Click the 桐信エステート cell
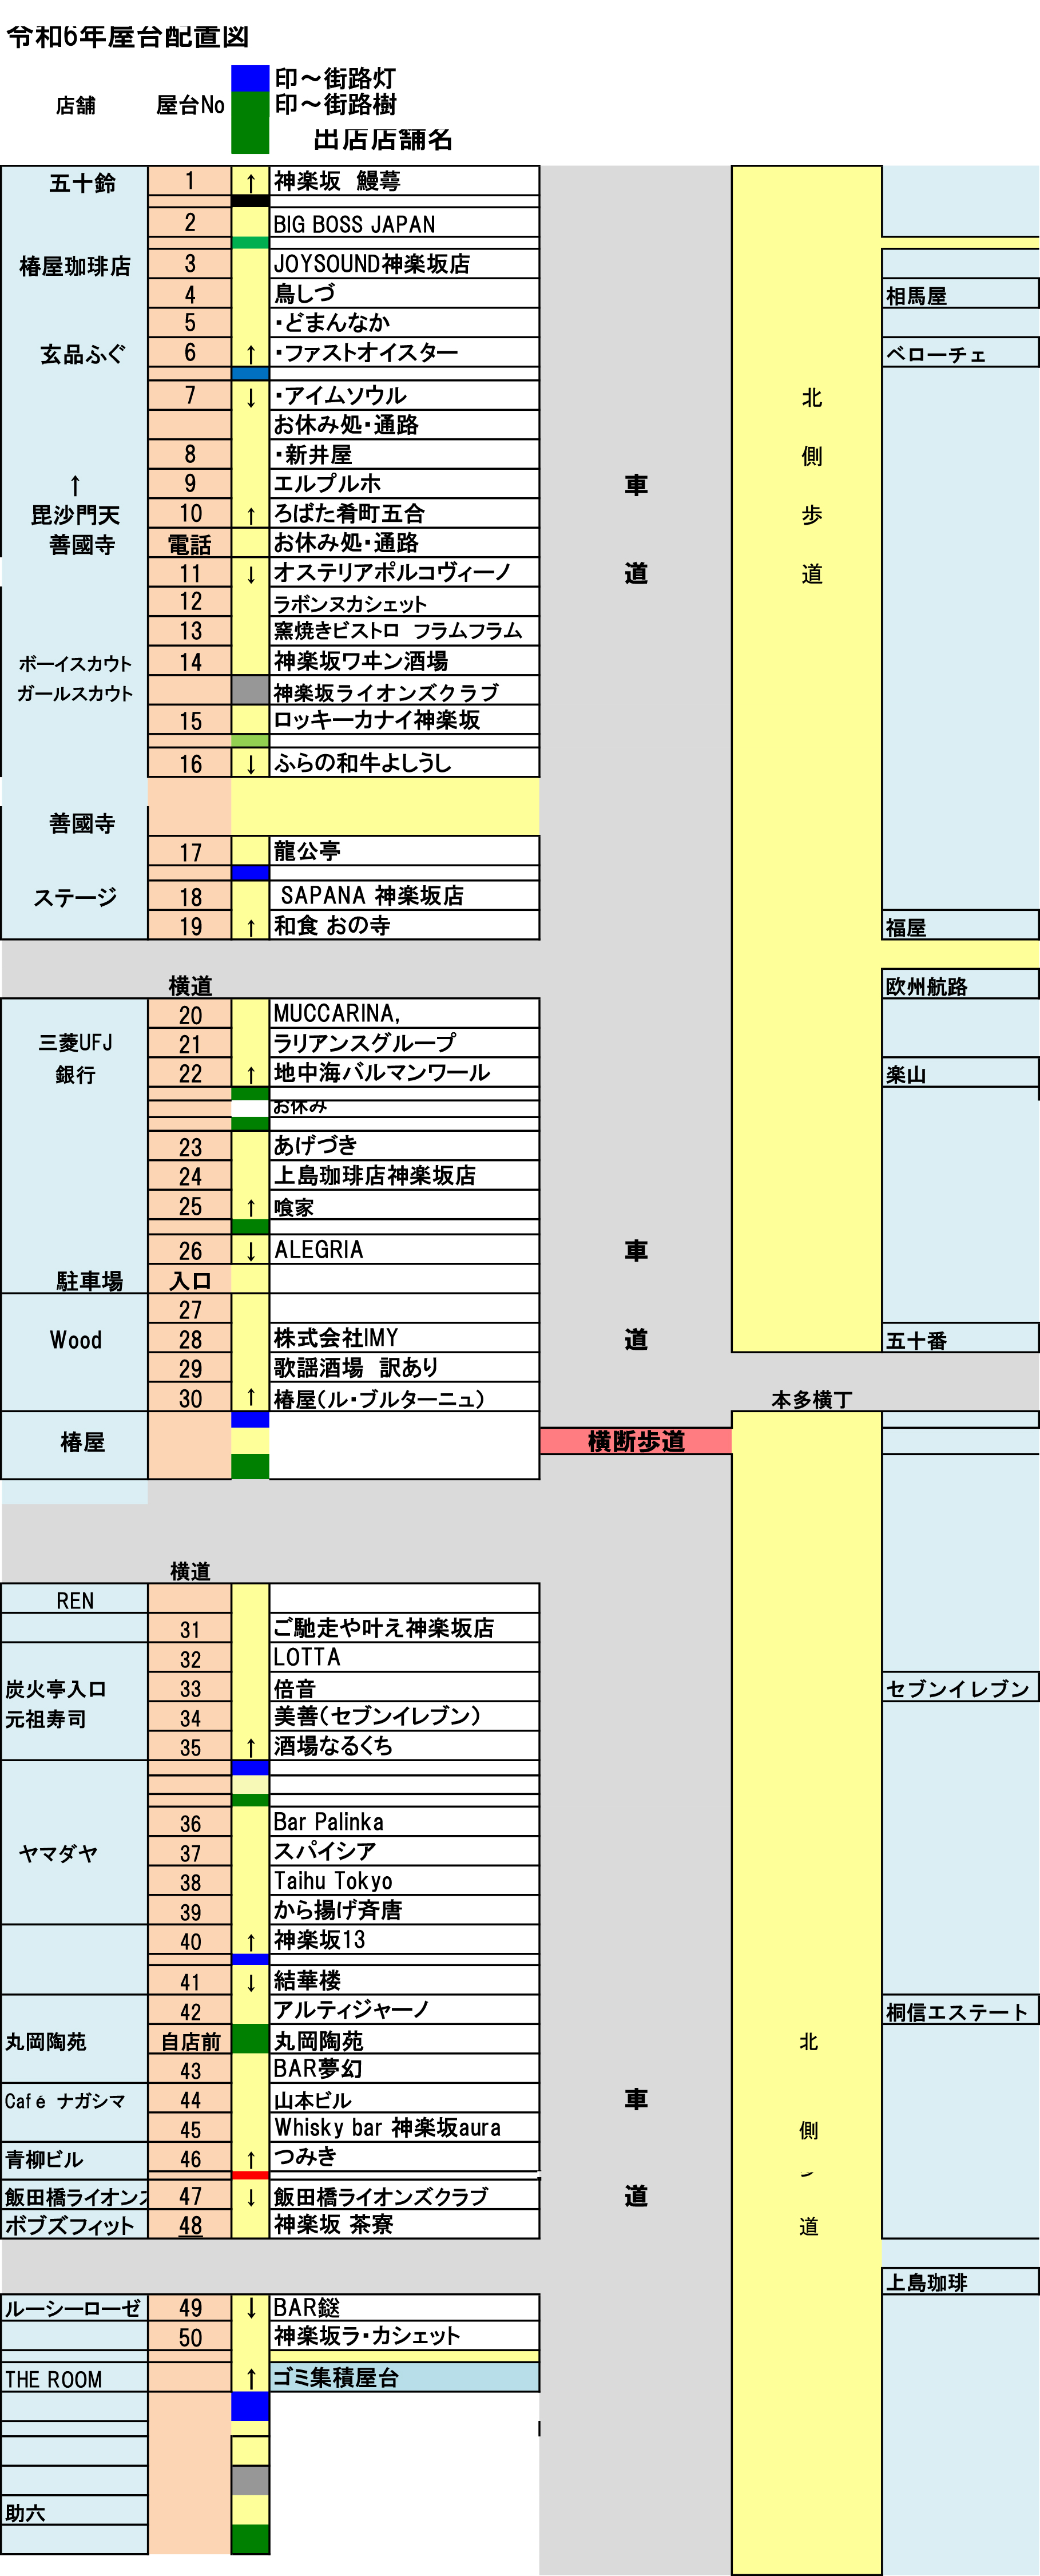This screenshot has height=2576, width=1040. [x=960, y=2011]
